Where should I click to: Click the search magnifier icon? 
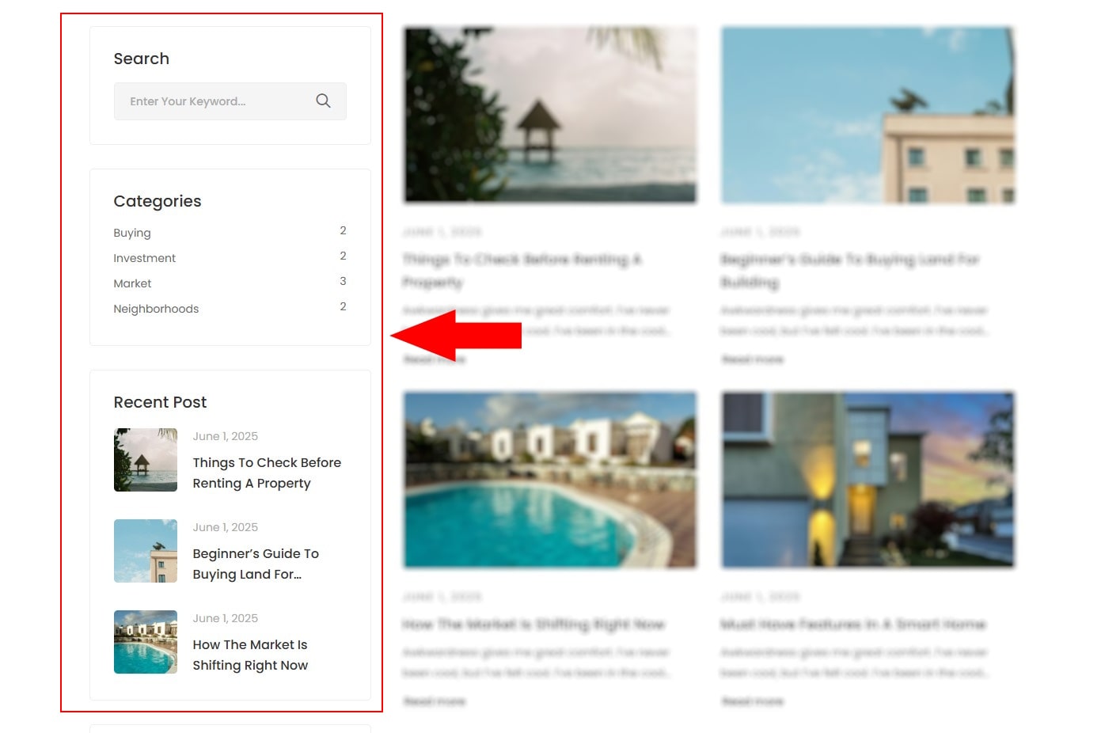[323, 101]
